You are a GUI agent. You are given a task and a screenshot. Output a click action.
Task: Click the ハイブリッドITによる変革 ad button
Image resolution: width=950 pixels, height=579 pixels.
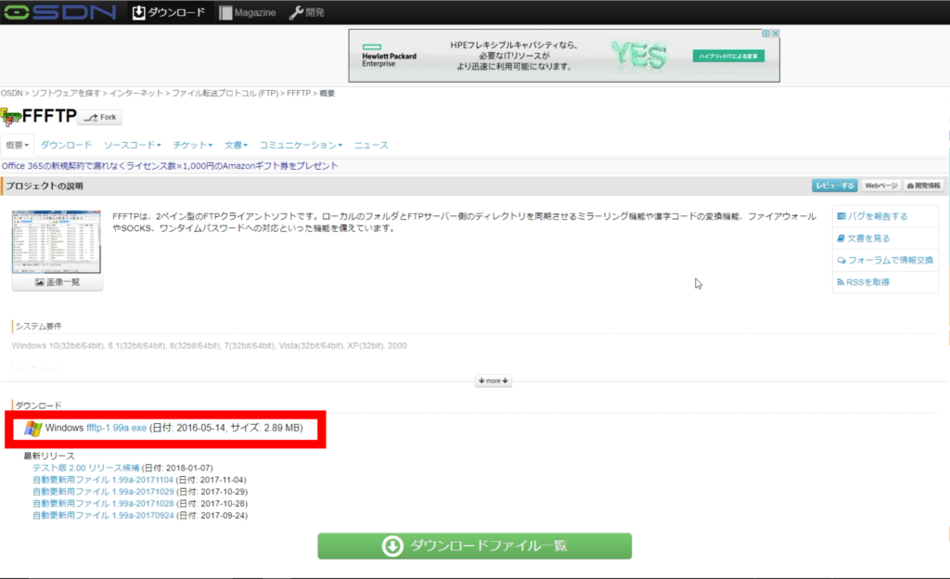click(x=728, y=57)
